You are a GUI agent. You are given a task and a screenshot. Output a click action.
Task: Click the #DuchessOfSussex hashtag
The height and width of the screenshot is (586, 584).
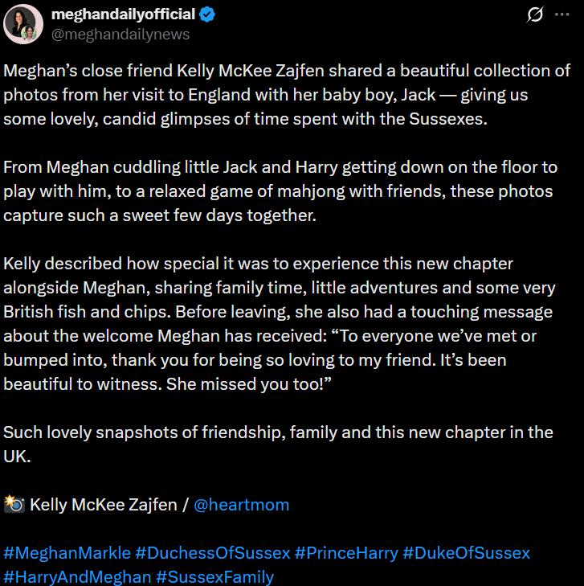pyautogui.click(x=212, y=553)
